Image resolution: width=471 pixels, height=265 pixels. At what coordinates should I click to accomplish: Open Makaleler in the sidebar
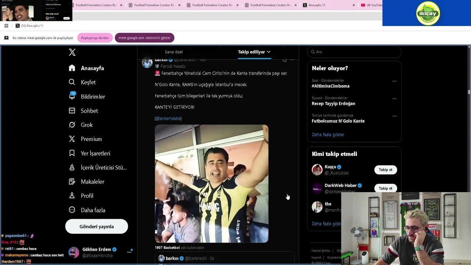pyautogui.click(x=87, y=181)
